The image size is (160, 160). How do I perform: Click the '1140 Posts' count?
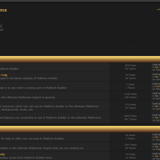click(130, 94)
